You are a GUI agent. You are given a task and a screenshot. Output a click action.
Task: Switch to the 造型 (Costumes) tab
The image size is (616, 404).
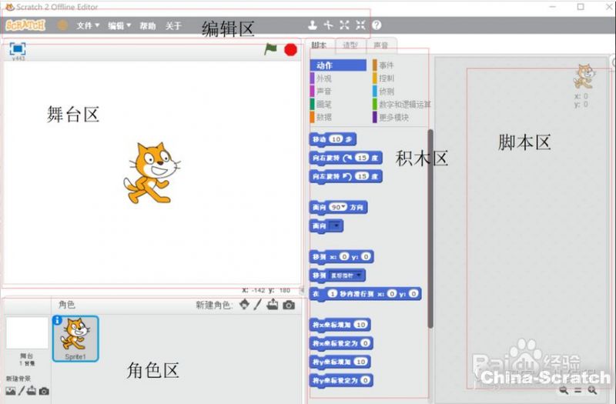coord(350,45)
